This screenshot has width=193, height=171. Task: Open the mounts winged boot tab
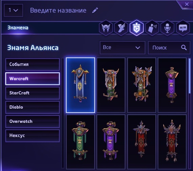pos(121,28)
